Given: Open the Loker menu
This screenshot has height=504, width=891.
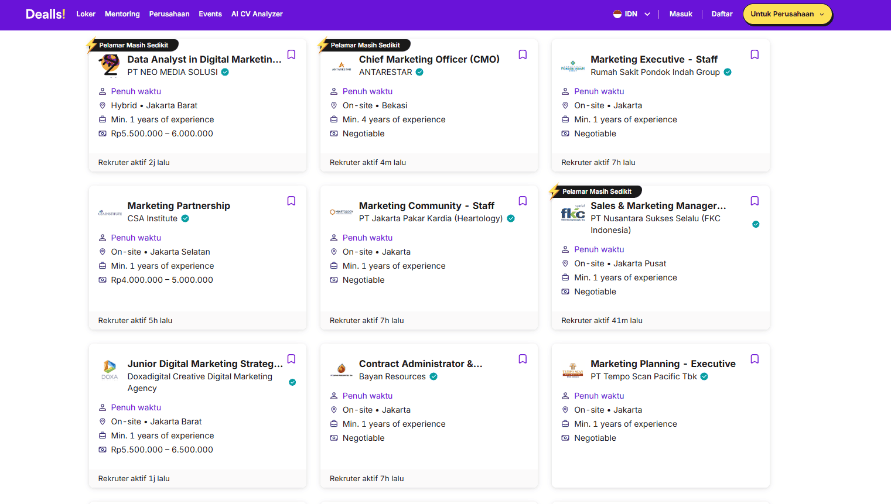Looking at the screenshot, I should pyautogui.click(x=86, y=14).
